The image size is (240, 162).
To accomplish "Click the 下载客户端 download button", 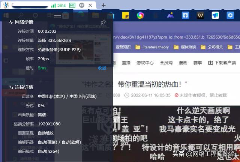I will (222, 63).
